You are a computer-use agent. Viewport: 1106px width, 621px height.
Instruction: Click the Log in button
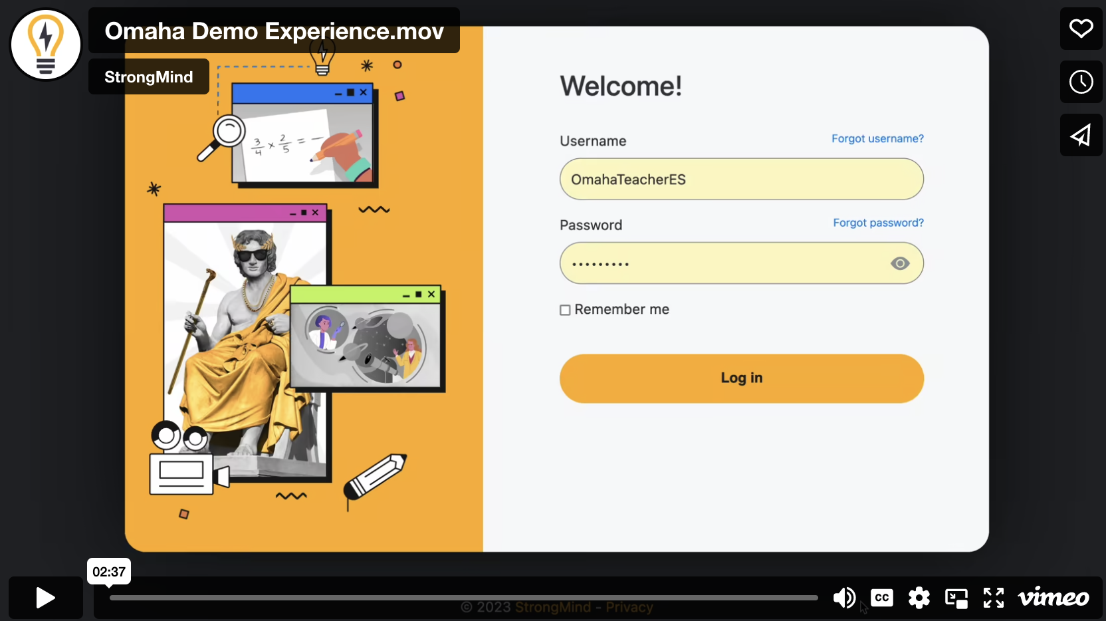pos(742,378)
